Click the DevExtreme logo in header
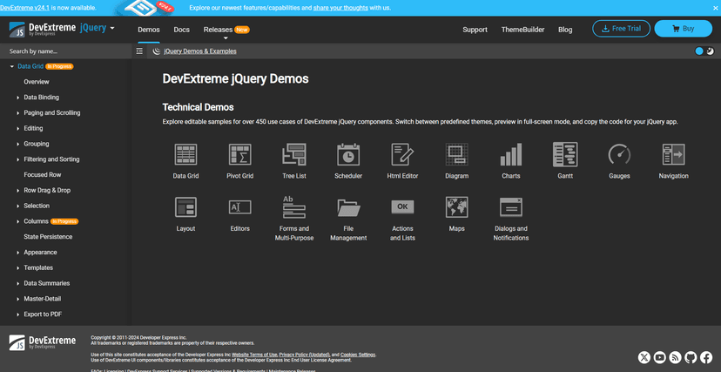Screen dimensions: 721x372 pyautogui.click(x=43, y=29)
